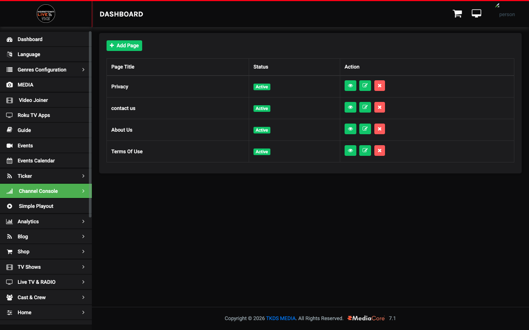This screenshot has width=529, height=330.
Task: Expand the Ticker submenu chevron
Action: 83,176
